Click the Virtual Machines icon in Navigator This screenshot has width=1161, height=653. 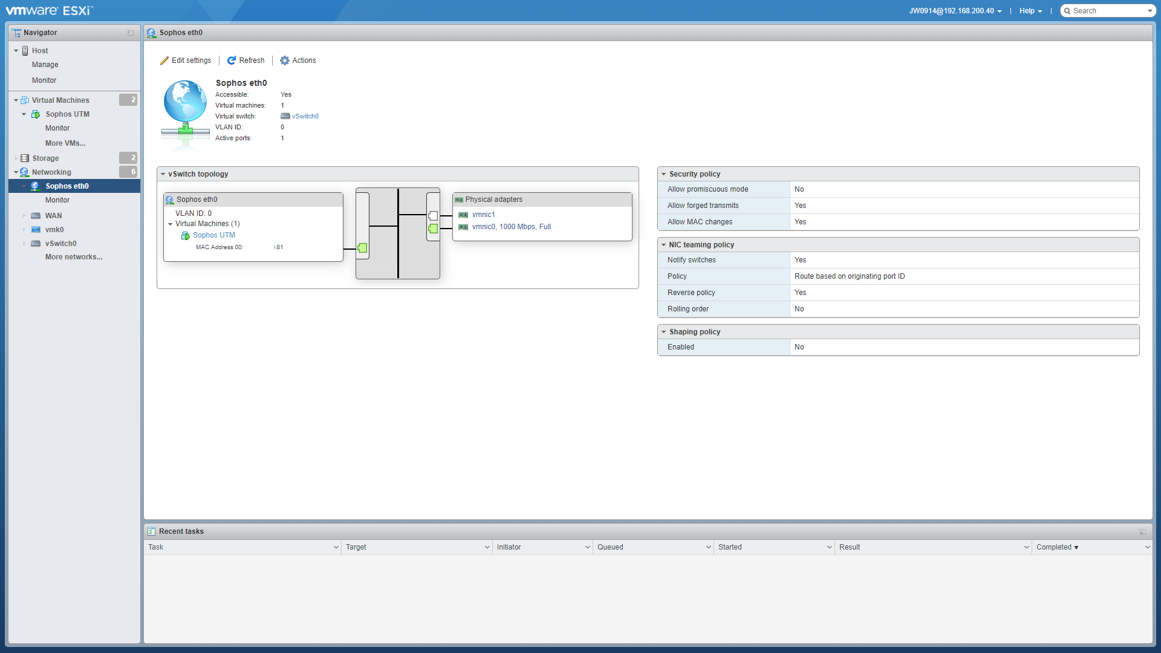click(25, 100)
